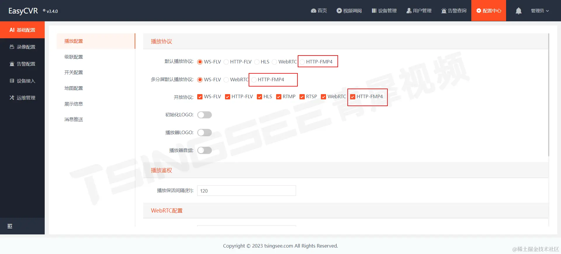
Task: Open 设备接入 device access in sidebar
Action: 22,81
